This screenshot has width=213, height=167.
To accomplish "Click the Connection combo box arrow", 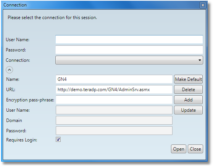I will (x=200, y=60).
